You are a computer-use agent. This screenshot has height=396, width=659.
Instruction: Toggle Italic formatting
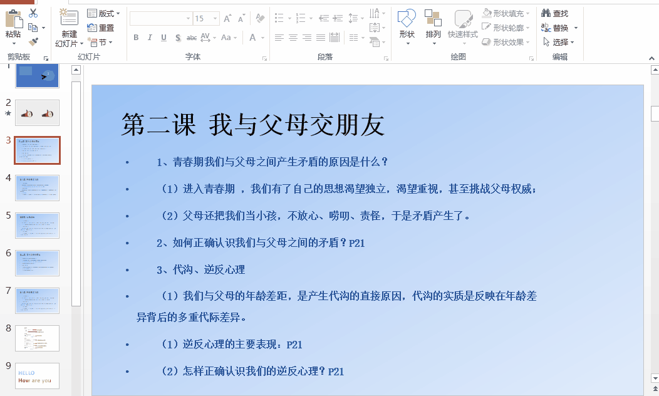[150, 38]
